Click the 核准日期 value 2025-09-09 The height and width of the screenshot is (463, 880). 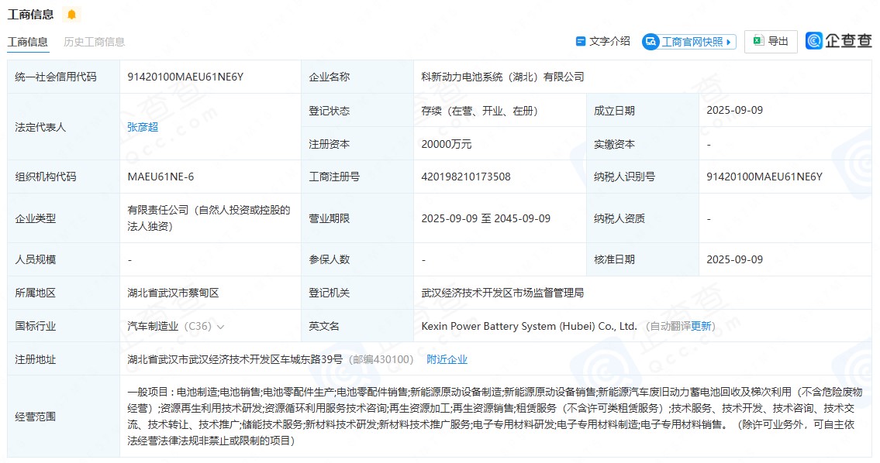(735, 259)
